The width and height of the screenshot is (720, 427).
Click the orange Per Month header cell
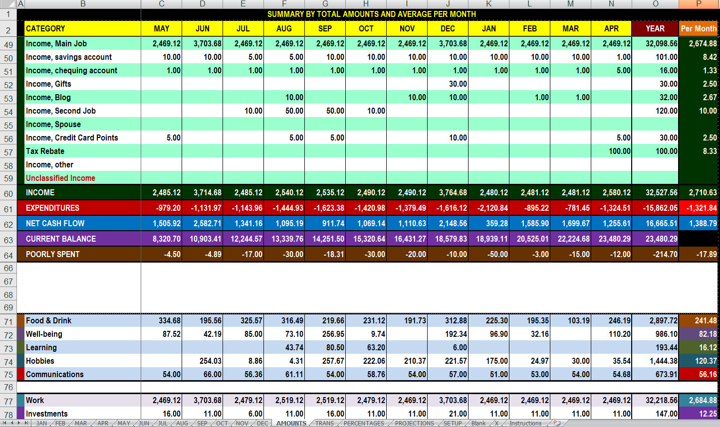(x=699, y=29)
